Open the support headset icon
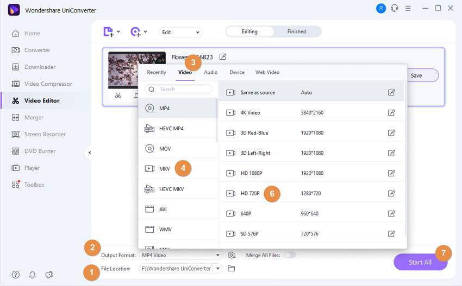This screenshot has width=462, height=286. [395, 8]
